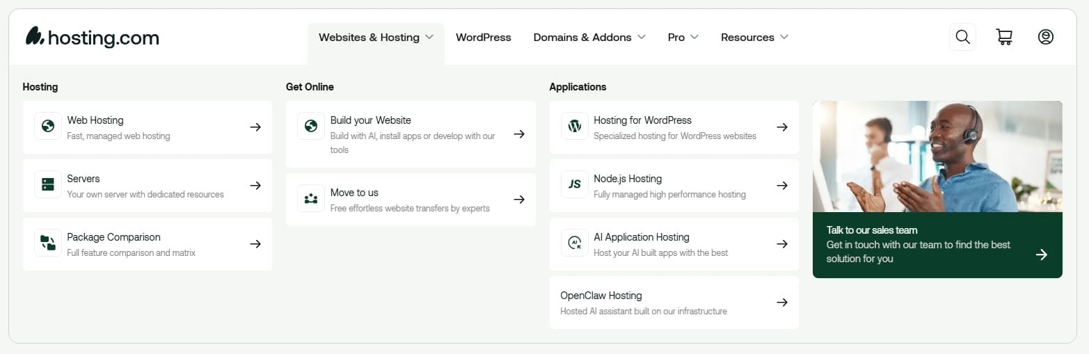
Task: Click 'Full feature comparison and matrix' text
Action: [131, 253]
